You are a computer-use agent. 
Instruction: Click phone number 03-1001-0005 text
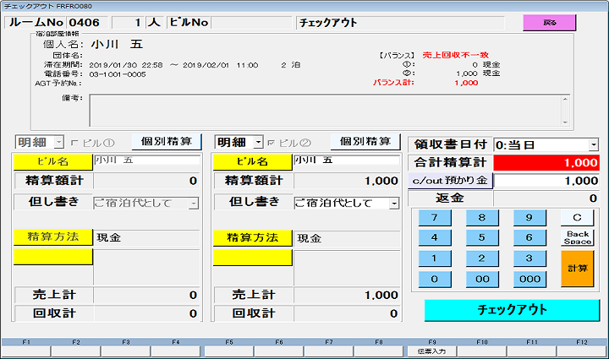click(x=118, y=74)
